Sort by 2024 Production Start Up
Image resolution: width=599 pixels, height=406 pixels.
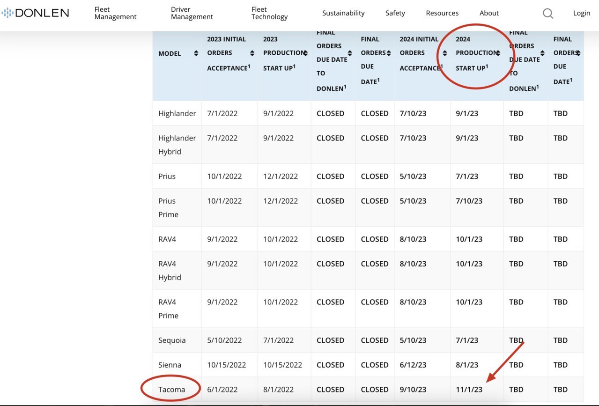click(498, 53)
